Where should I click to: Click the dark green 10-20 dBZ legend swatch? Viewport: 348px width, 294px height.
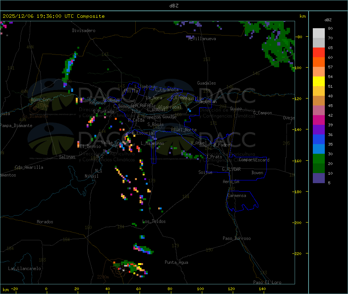point(319,168)
